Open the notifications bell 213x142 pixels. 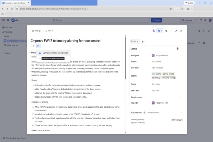coord(196,20)
